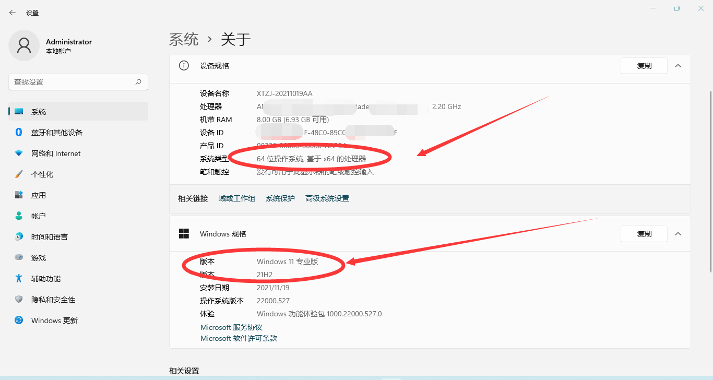Open Windows 更新 refresh icon
Screen dimensions: 713x380
[x=19, y=320]
